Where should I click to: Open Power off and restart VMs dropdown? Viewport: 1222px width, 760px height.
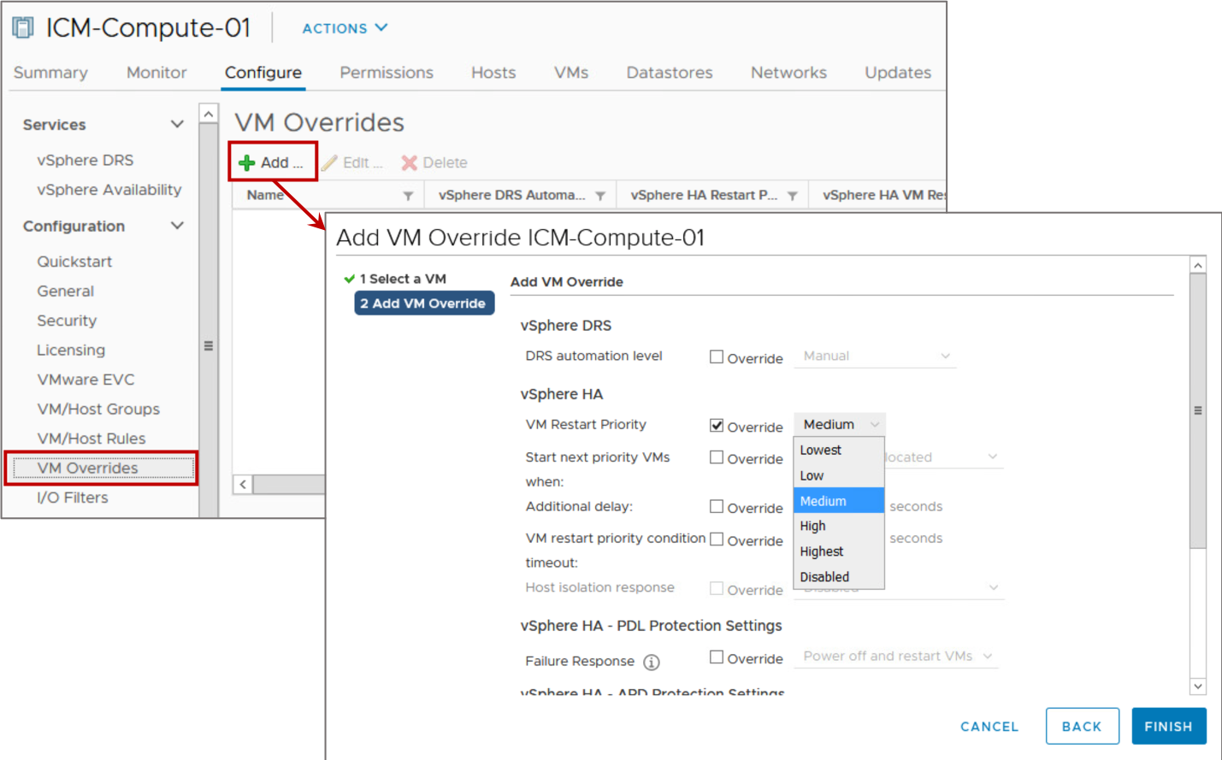[x=896, y=656]
